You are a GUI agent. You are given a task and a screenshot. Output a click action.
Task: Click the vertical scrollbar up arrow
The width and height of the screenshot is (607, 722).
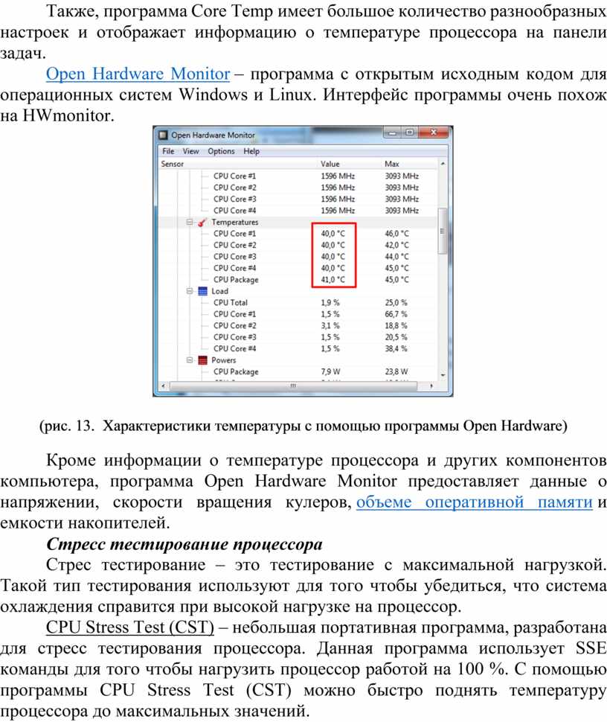[443, 164]
